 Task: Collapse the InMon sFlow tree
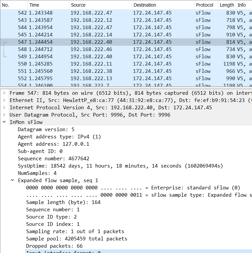coord(4,122)
